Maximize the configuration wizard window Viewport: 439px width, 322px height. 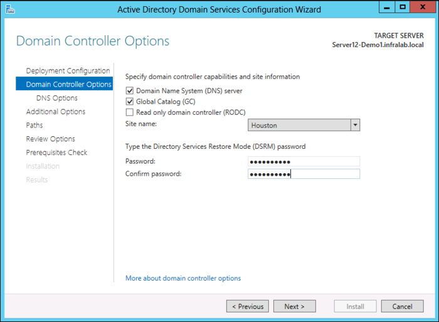(x=402, y=8)
